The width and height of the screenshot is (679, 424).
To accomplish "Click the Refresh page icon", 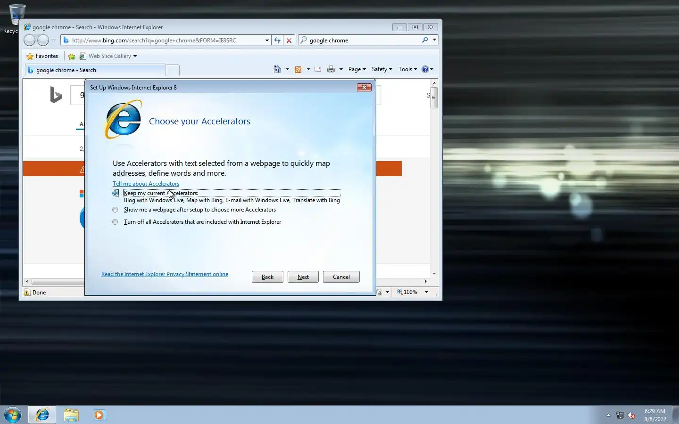I will tap(277, 41).
